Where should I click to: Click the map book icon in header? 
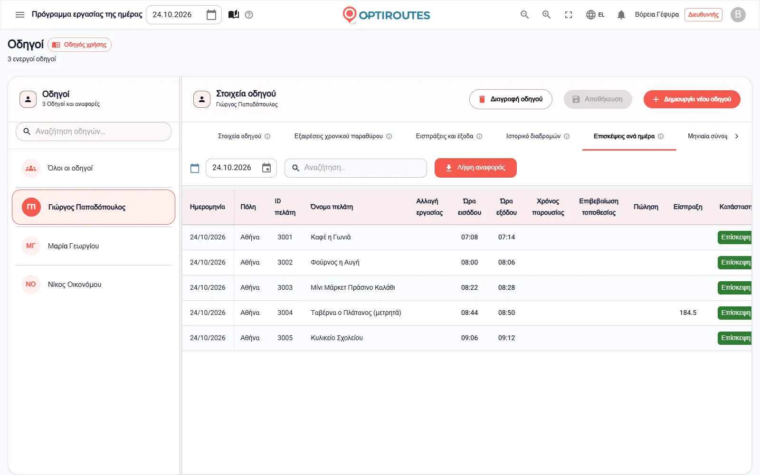pos(234,15)
